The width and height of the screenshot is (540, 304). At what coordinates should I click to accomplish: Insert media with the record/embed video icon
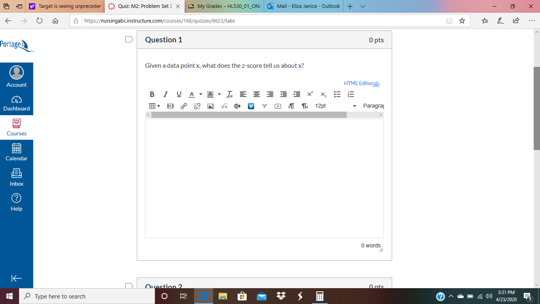(x=170, y=106)
